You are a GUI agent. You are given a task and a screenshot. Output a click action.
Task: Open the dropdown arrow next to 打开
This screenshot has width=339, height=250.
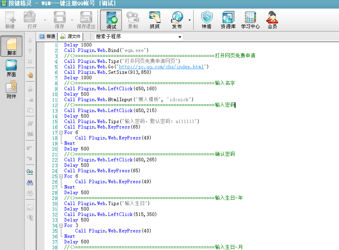pyautogui.click(x=45, y=20)
